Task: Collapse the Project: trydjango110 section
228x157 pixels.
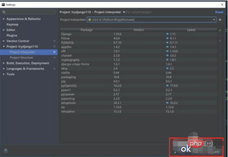Action: (4, 46)
